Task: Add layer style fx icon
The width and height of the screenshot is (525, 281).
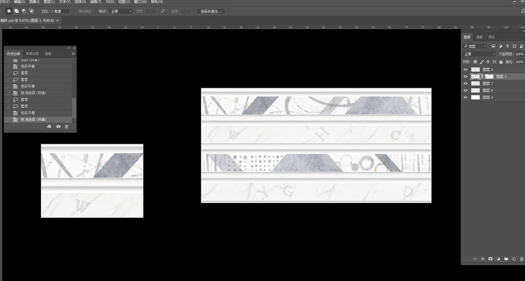Action: click(x=483, y=259)
